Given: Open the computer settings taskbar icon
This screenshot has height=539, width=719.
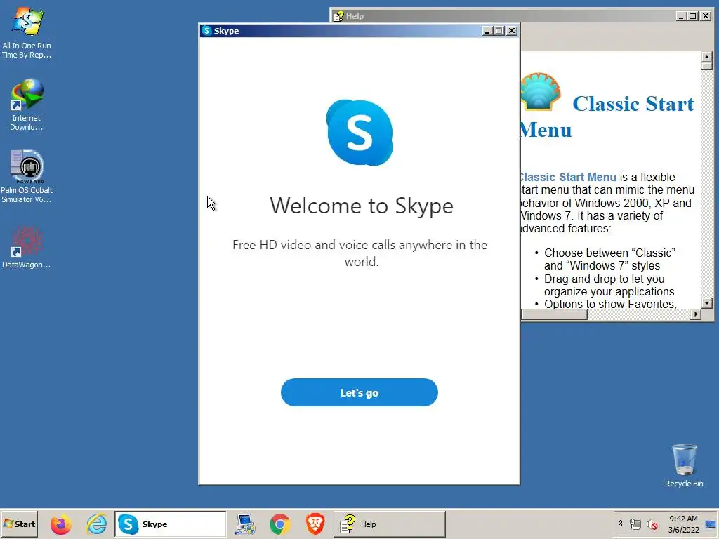Looking at the screenshot, I should [244, 524].
